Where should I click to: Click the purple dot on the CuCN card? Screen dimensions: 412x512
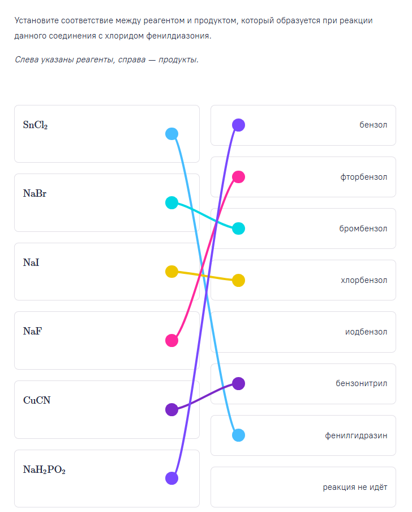pos(171,409)
